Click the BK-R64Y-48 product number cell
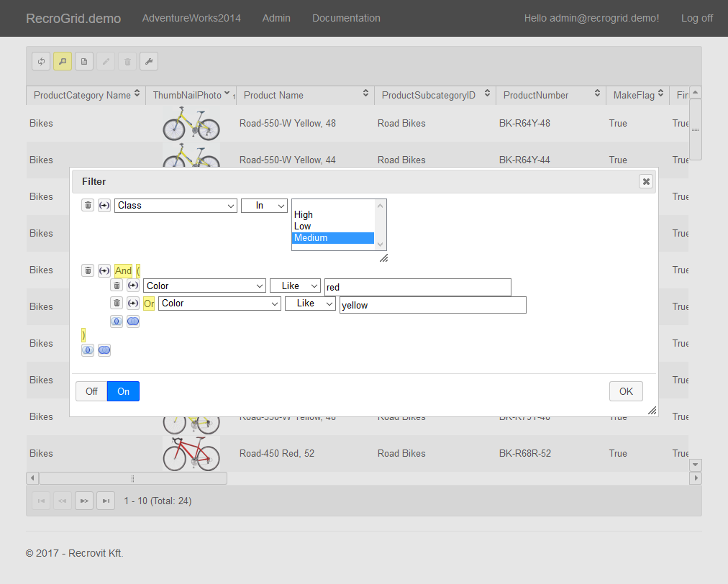 pos(524,124)
